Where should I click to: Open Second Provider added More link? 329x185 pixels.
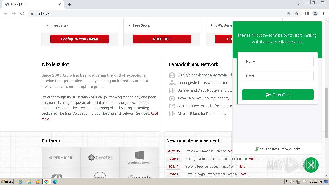click(243, 166)
